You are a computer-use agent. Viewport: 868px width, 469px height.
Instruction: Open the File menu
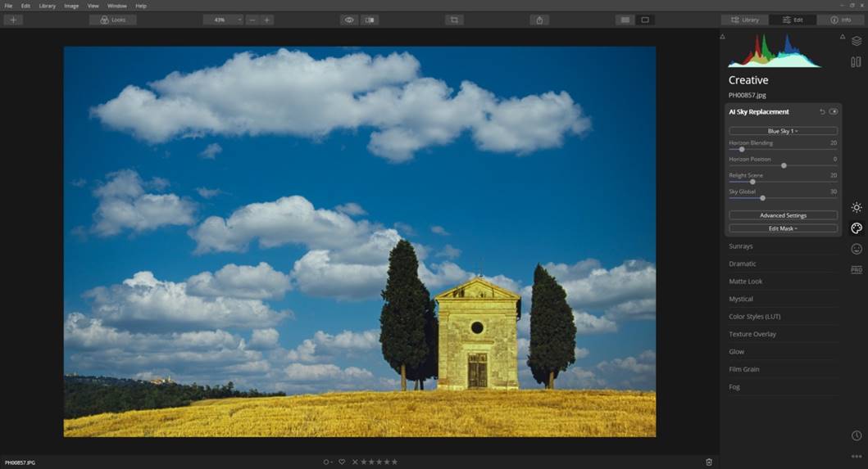[8, 6]
